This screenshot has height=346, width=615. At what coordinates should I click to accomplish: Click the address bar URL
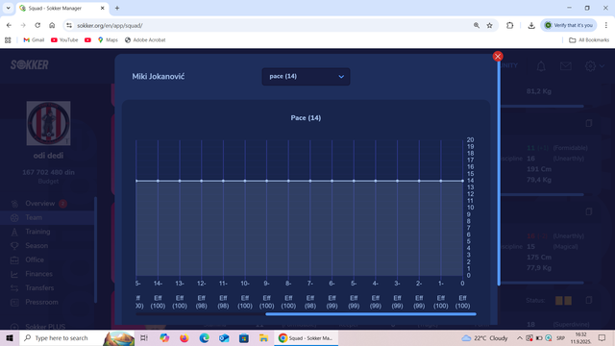click(x=110, y=26)
